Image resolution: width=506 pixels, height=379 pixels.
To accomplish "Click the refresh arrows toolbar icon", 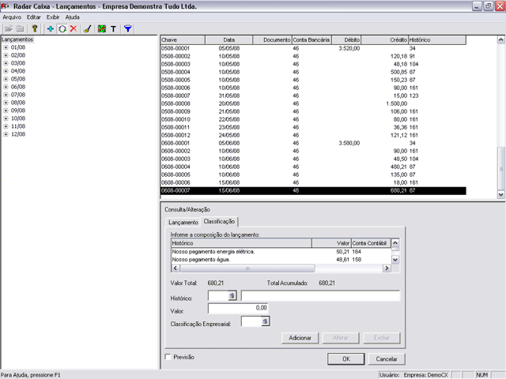I will click(62, 28).
